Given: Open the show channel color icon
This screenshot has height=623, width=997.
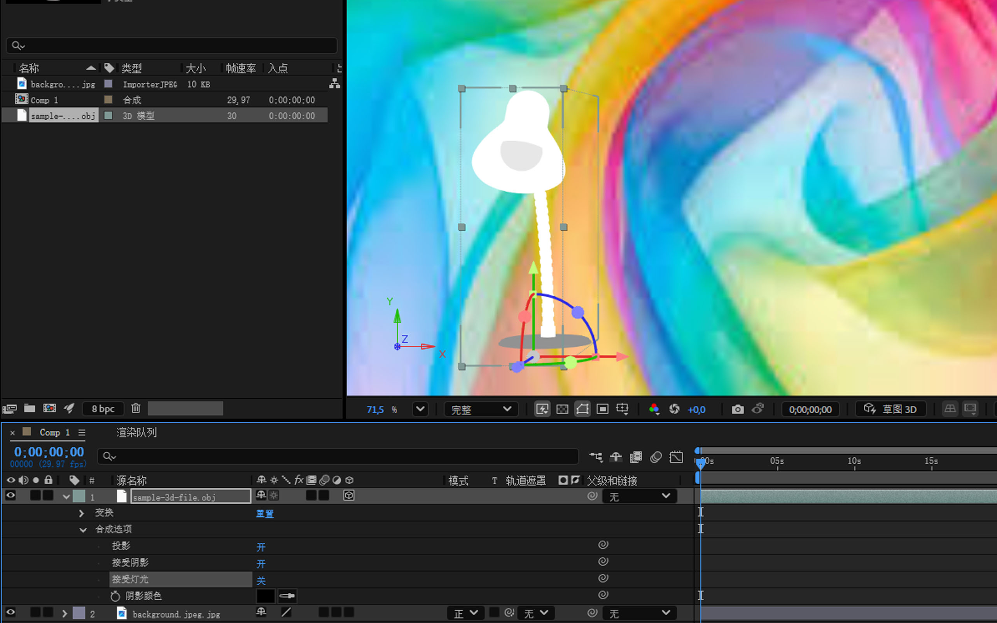Looking at the screenshot, I should pos(654,409).
